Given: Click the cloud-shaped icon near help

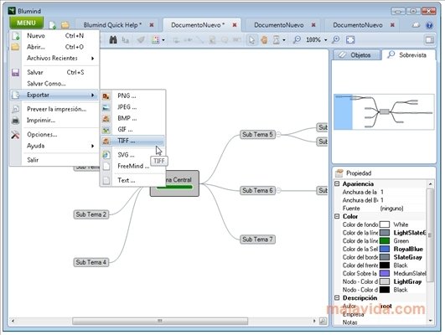Looking at the screenshot, I should 416,25.
